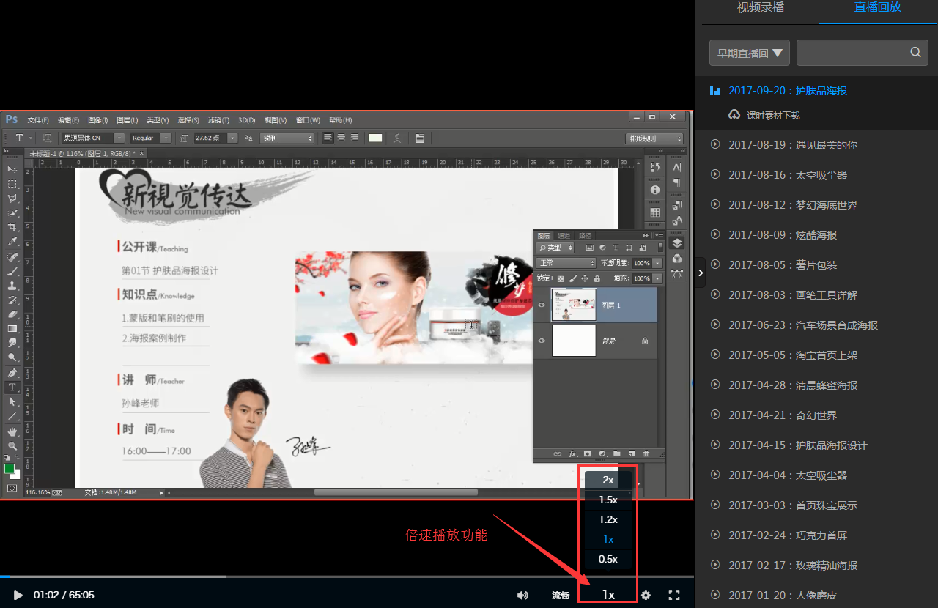The image size is (938, 608).
Task: Click inside the recording search input field
Action: tap(850, 53)
